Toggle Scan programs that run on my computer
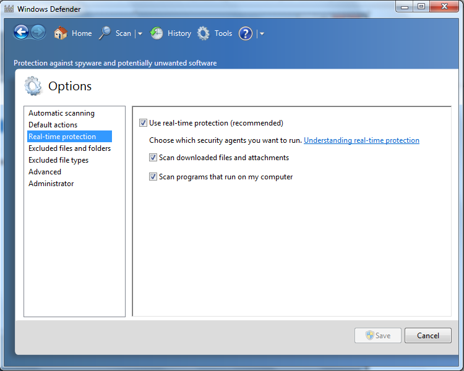This screenshot has width=464, height=371. pyautogui.click(x=153, y=177)
